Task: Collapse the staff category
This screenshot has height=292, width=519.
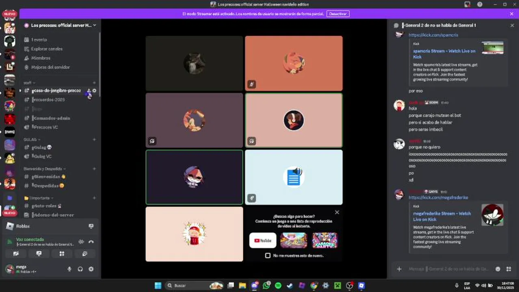Action: point(29,83)
